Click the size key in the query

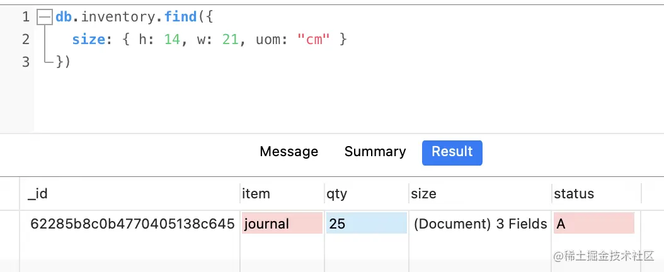(88, 40)
